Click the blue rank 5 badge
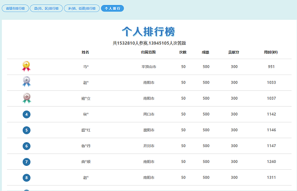This screenshot has height=191, width=297. (x=27, y=130)
